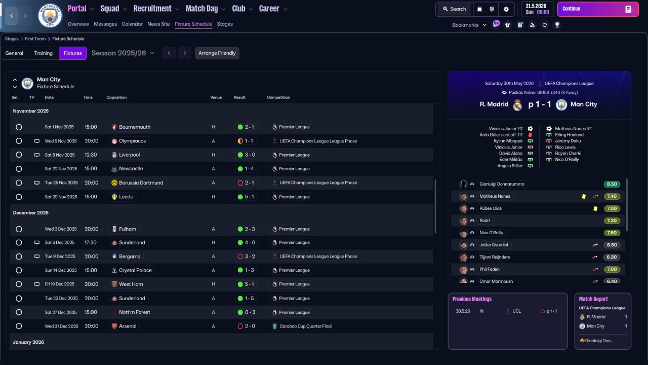Open the Squad dropdown menu
648x365 pixels.
click(x=114, y=9)
